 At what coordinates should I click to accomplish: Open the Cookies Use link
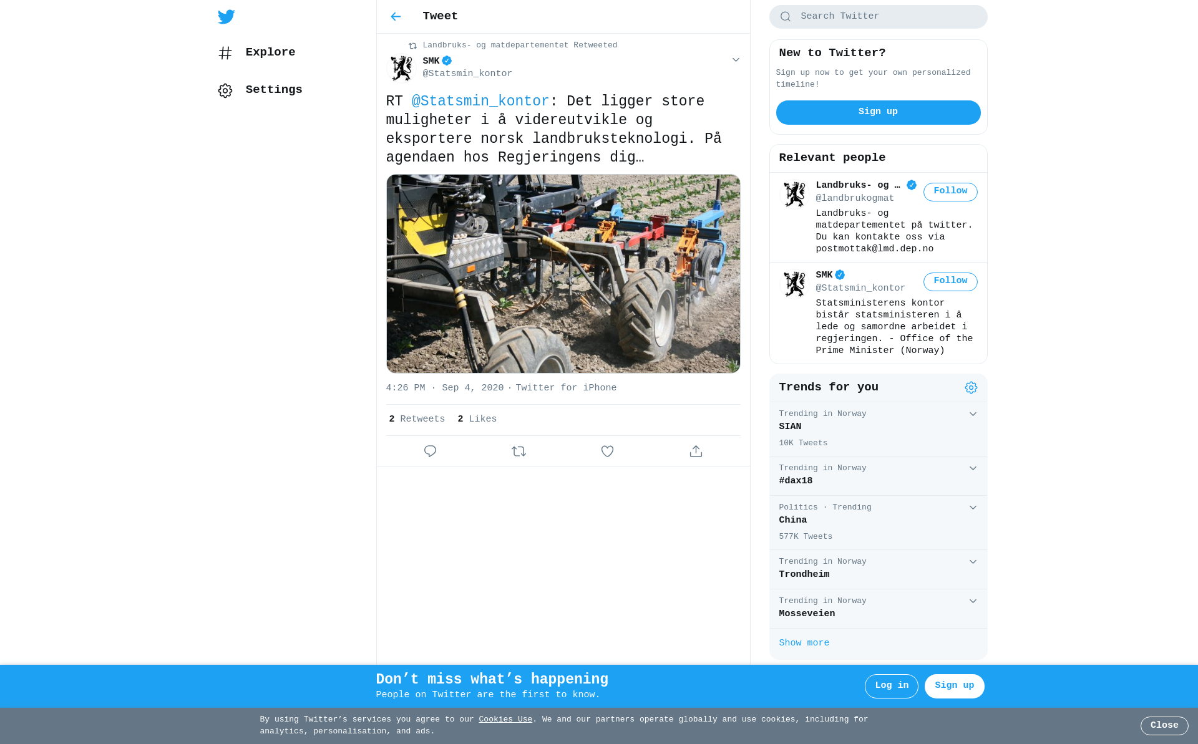505,720
